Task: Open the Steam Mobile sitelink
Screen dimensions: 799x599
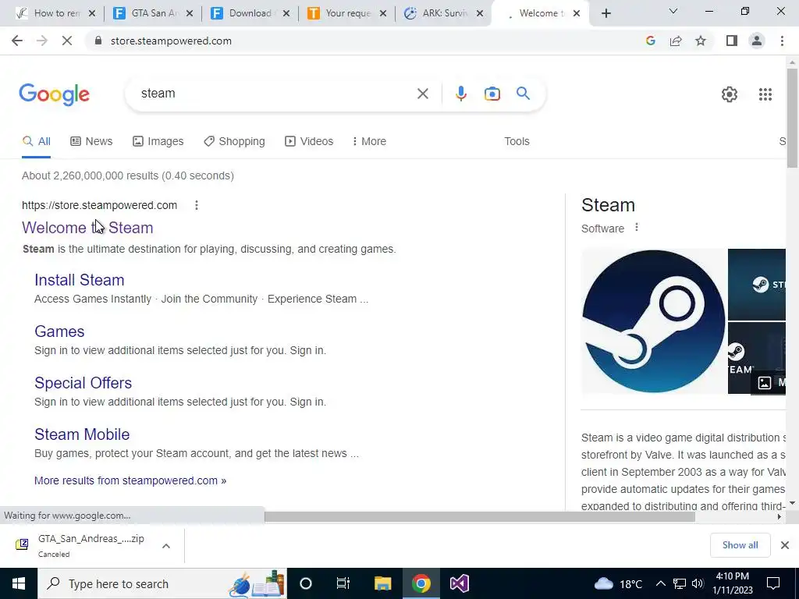Action: [x=82, y=434]
